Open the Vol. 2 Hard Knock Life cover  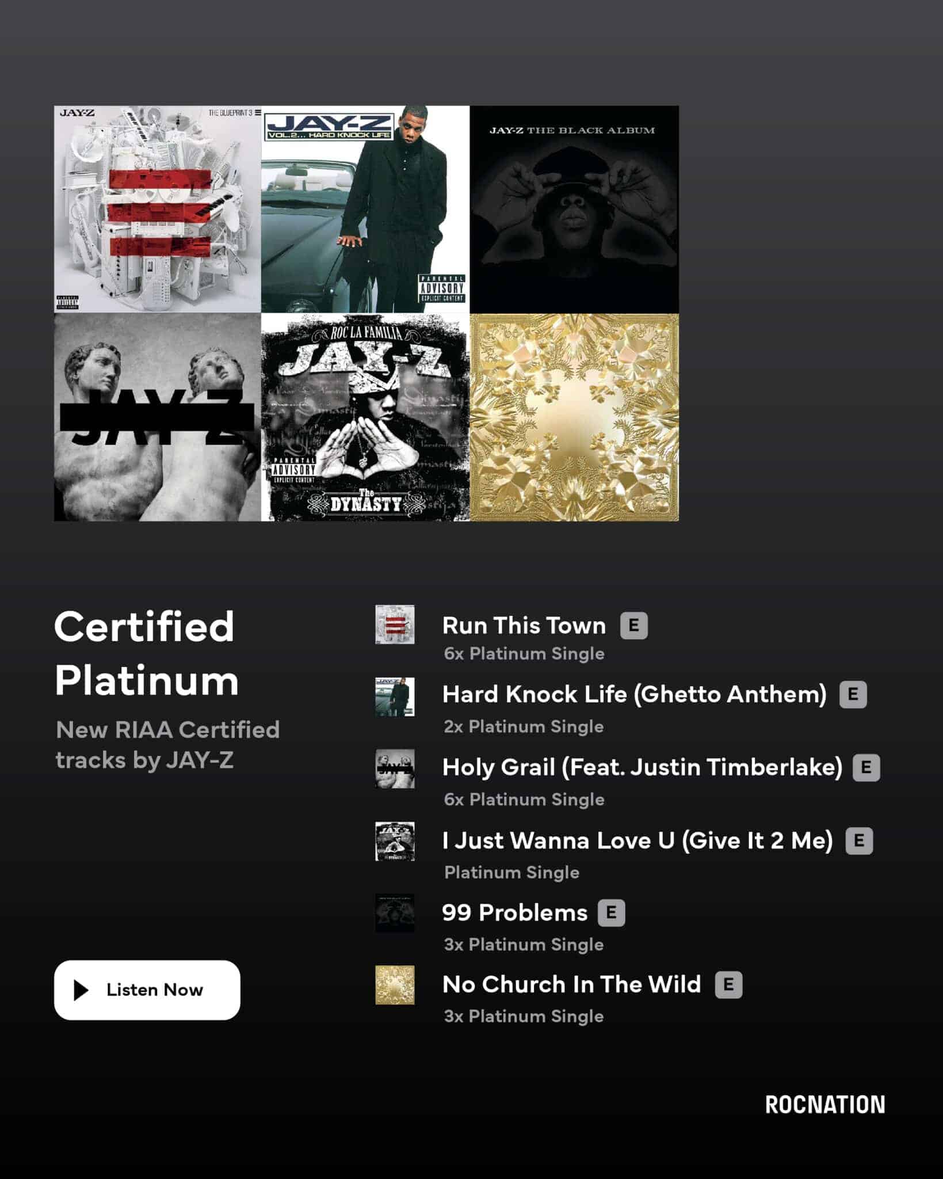click(365, 209)
